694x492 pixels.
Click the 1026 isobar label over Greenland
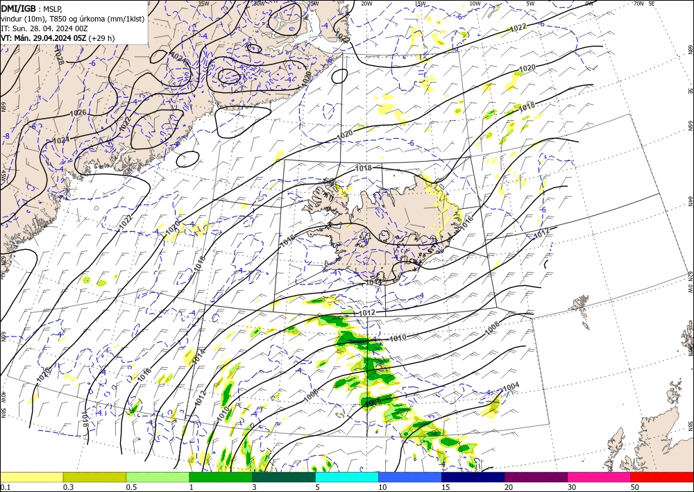78,113
